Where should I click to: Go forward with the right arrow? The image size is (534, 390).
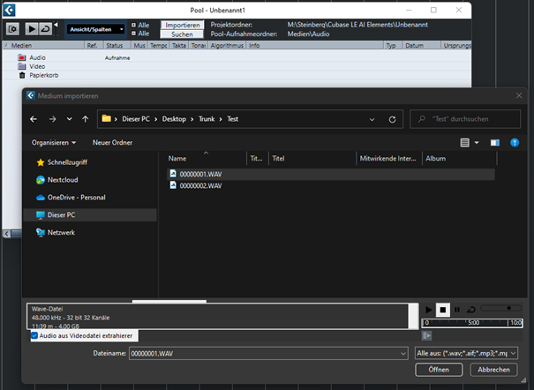pos(52,119)
